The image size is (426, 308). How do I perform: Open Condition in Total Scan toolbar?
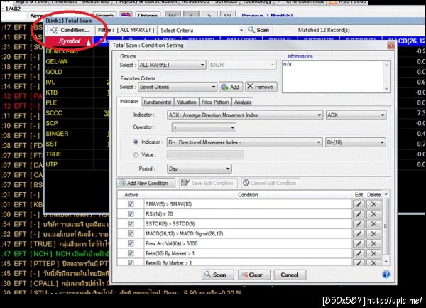(70, 30)
